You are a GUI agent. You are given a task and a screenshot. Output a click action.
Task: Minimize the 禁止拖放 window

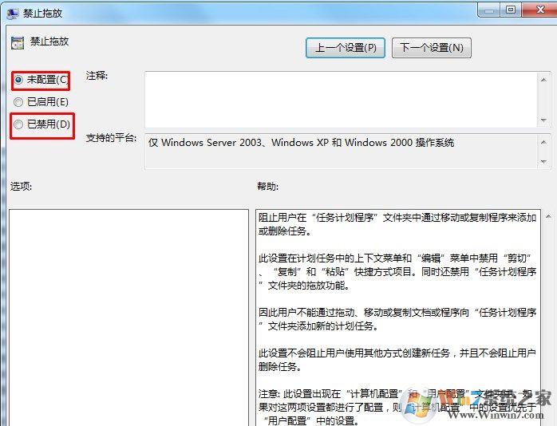(x=489, y=10)
